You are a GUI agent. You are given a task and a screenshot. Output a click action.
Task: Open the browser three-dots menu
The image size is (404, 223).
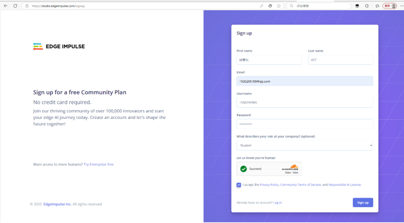point(402,6)
